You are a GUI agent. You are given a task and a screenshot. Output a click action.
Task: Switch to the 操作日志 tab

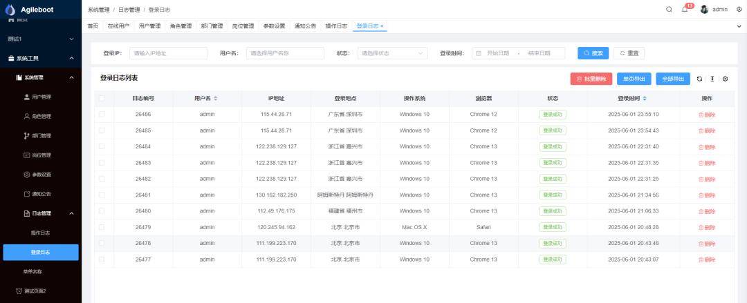pos(336,26)
